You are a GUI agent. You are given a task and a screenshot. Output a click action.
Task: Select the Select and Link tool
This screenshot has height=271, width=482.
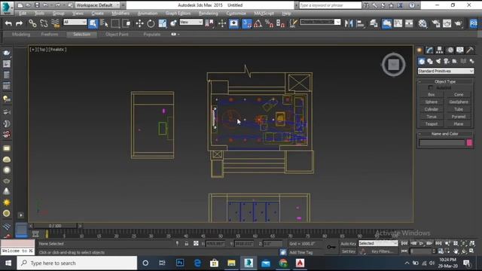click(32, 23)
